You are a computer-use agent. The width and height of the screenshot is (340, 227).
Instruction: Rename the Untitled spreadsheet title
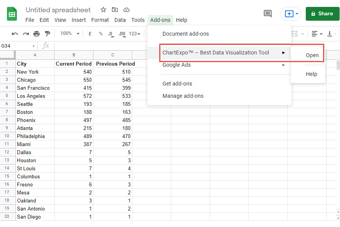[x=58, y=10]
